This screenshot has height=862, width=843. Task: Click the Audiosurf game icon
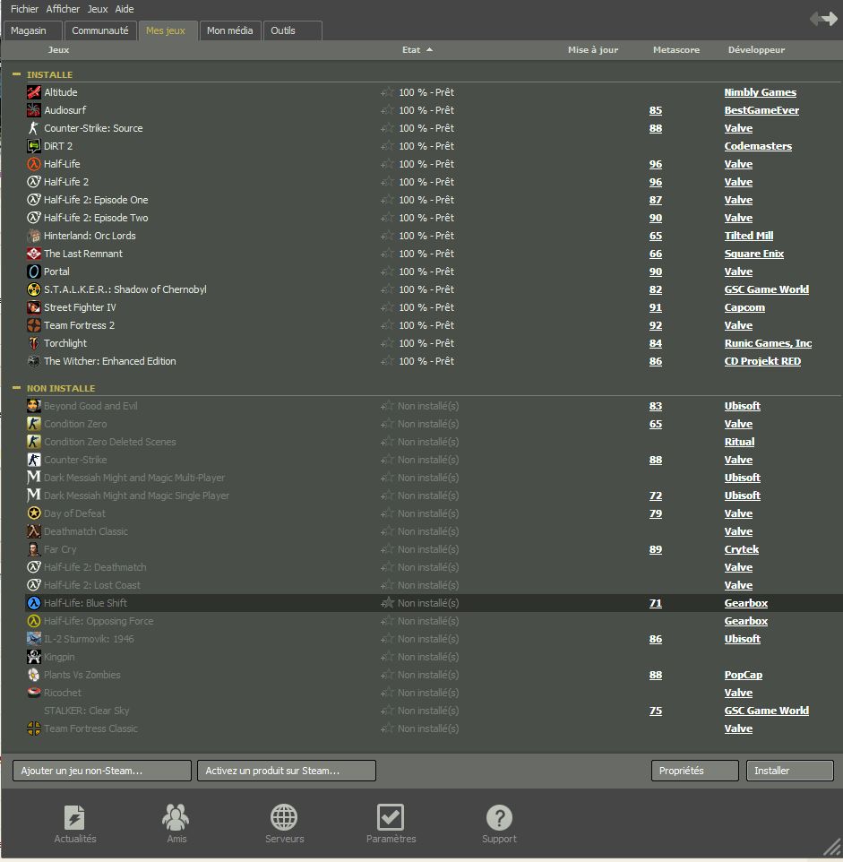click(33, 110)
